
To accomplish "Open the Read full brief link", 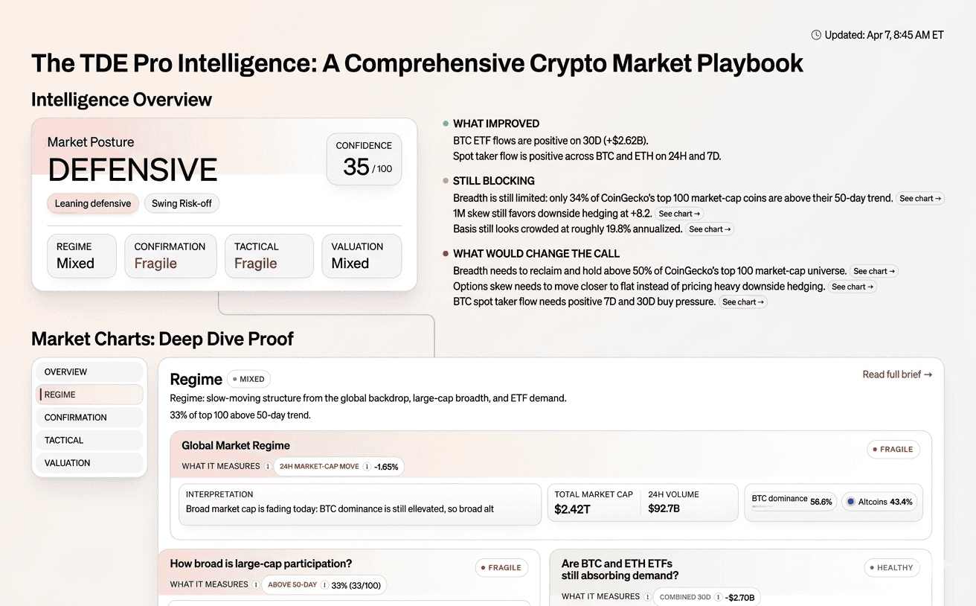I will (896, 374).
